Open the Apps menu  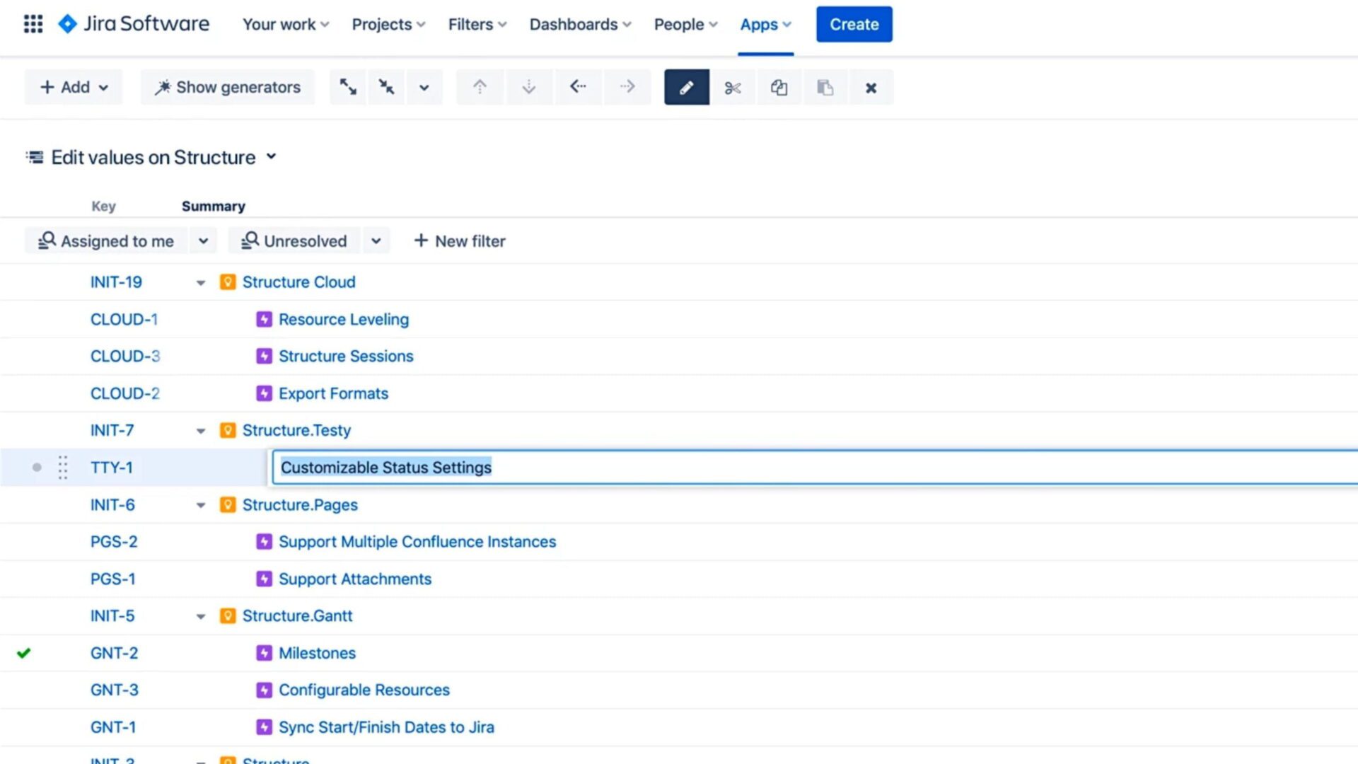tap(765, 24)
